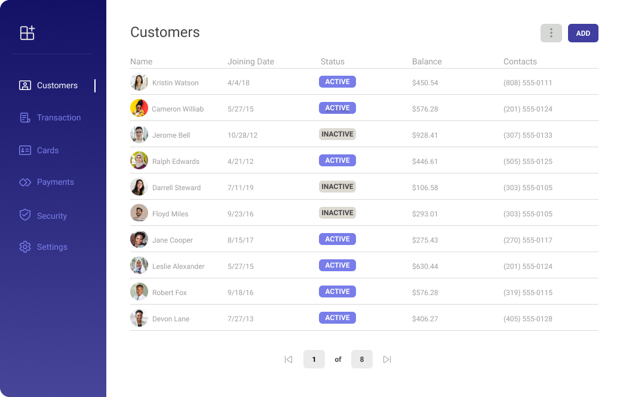
Task: Click the Transaction document icon
Action: click(x=25, y=117)
